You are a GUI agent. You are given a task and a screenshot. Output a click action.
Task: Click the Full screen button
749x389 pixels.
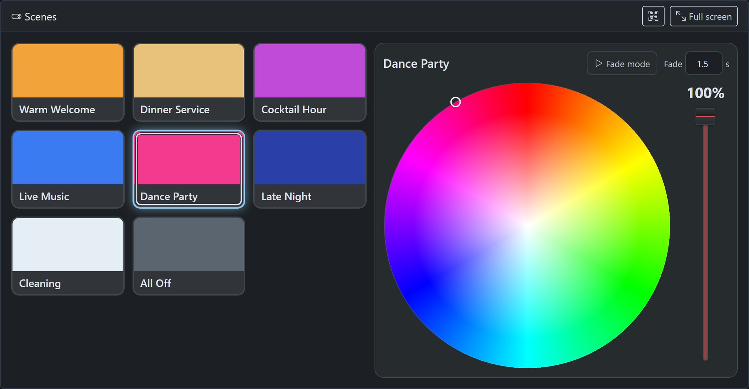(x=703, y=16)
